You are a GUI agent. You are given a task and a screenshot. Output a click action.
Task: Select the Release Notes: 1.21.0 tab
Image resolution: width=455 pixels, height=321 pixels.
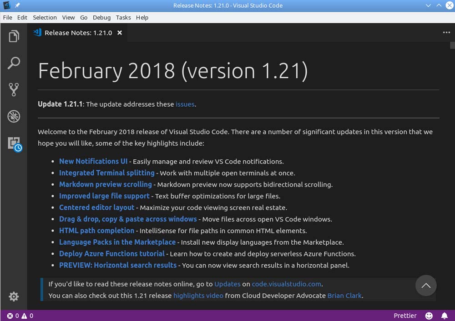point(78,33)
